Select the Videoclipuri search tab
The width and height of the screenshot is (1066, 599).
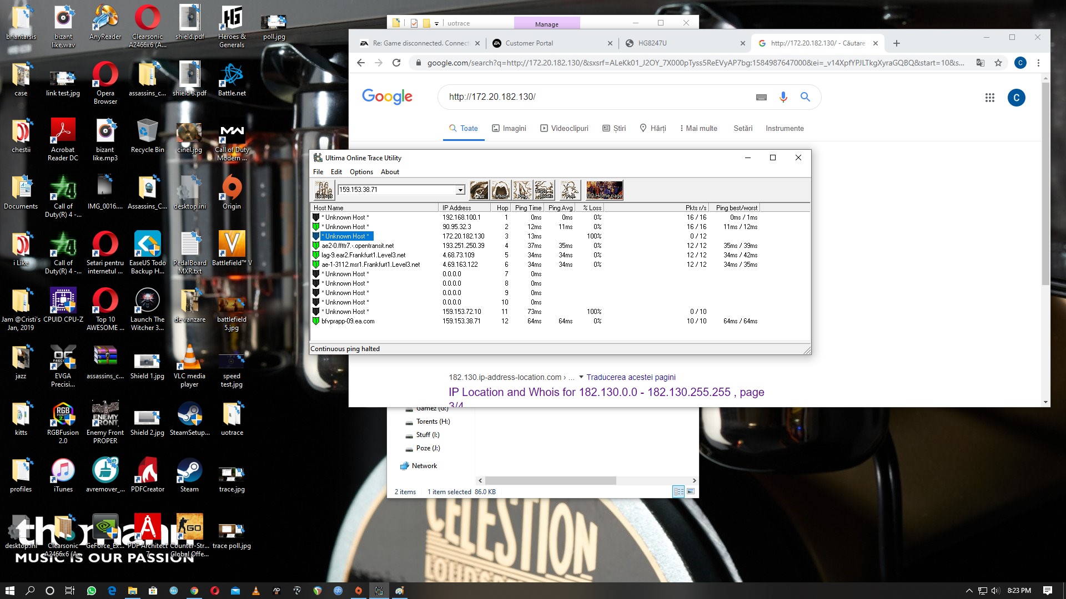(x=564, y=128)
